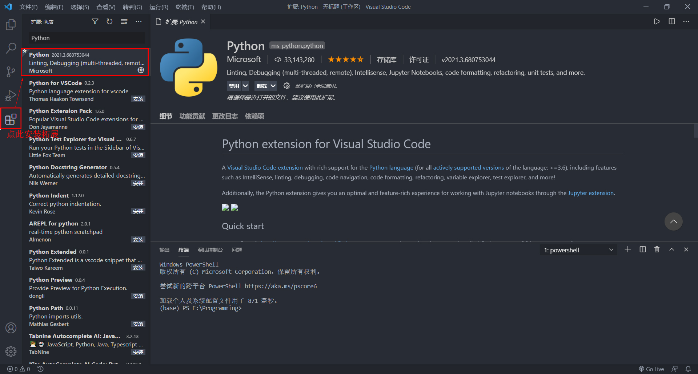Switch to the 依赖项 tab
This screenshot has width=698, height=374.
coord(254,116)
